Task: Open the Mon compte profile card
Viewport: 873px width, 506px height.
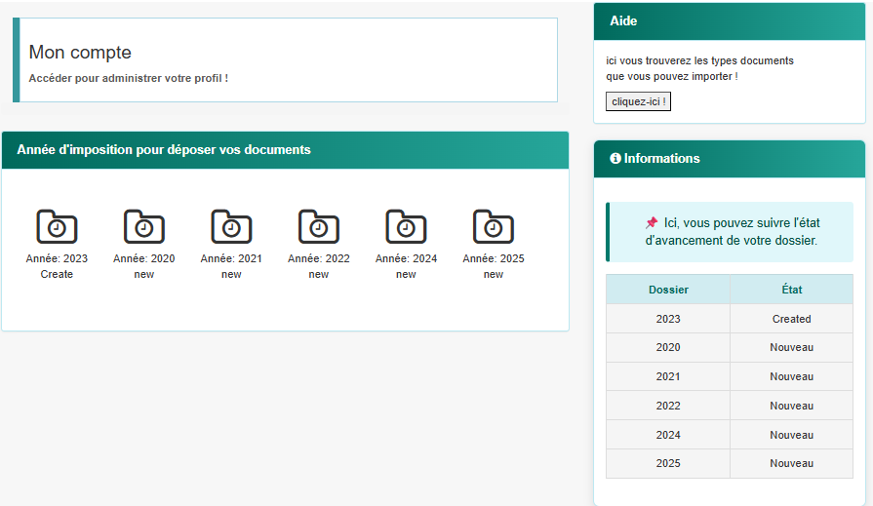Action: pyautogui.click(x=285, y=59)
